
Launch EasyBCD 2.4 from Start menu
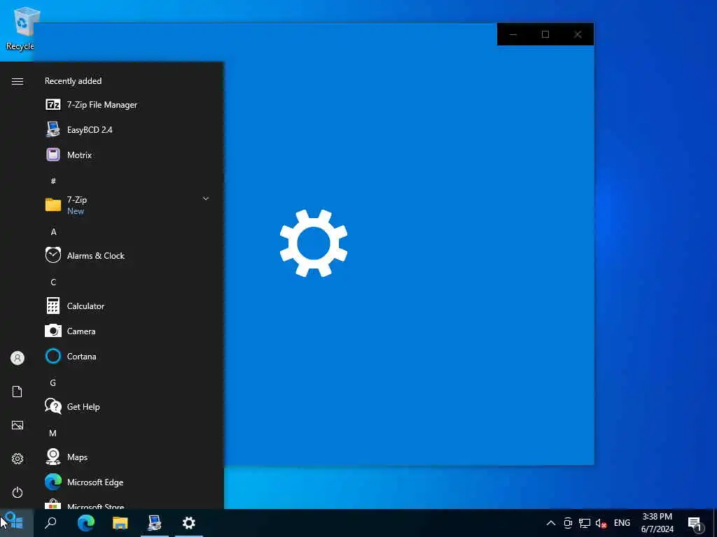point(128,129)
